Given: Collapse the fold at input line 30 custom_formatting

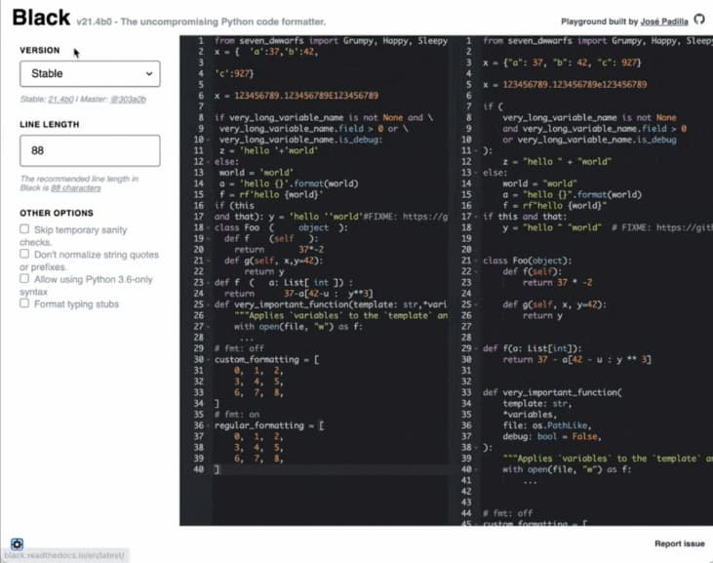Looking at the screenshot, I should (209, 359).
